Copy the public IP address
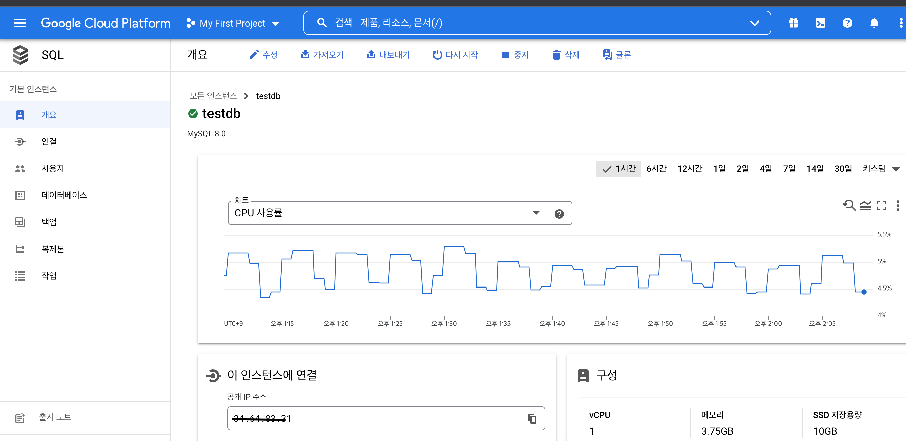 532,418
